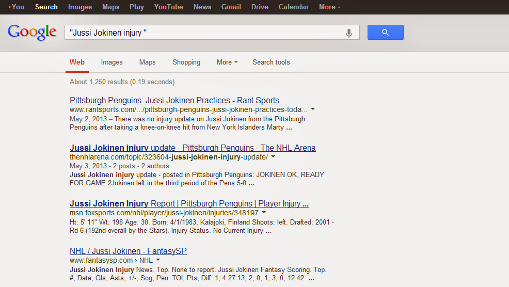Open Play in the top bar

[x=137, y=7]
